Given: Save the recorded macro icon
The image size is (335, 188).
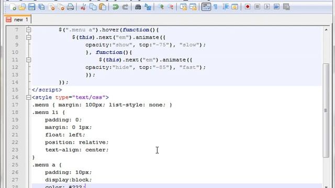Looking at the screenshot, I should 286,7.
